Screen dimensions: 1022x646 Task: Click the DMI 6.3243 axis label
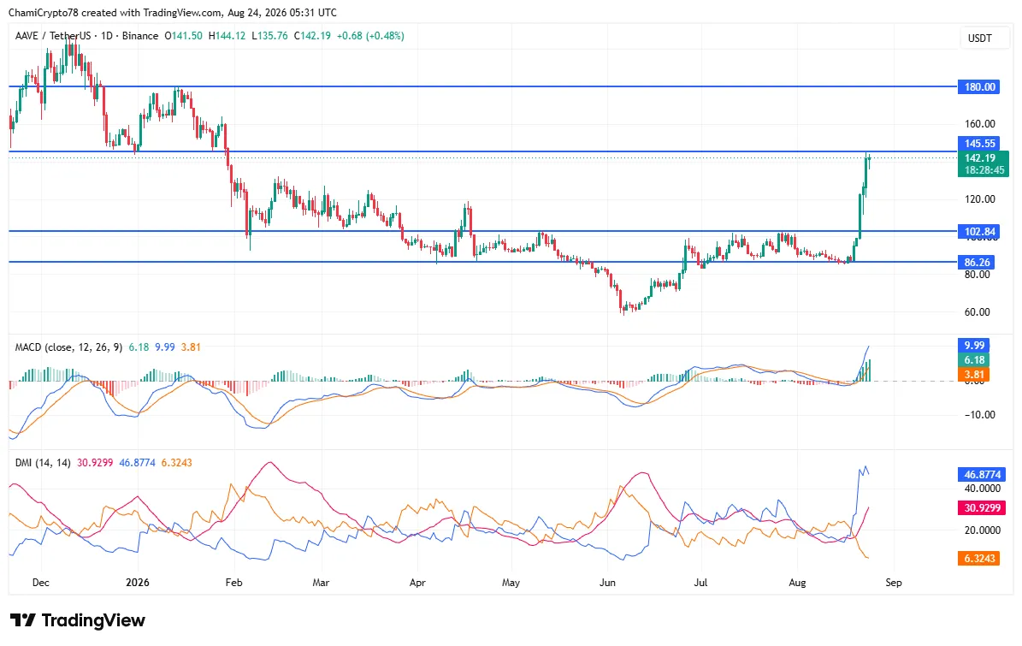(978, 558)
